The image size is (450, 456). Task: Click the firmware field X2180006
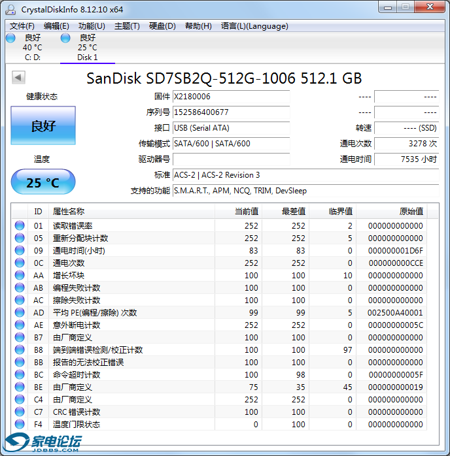pyautogui.click(x=231, y=97)
